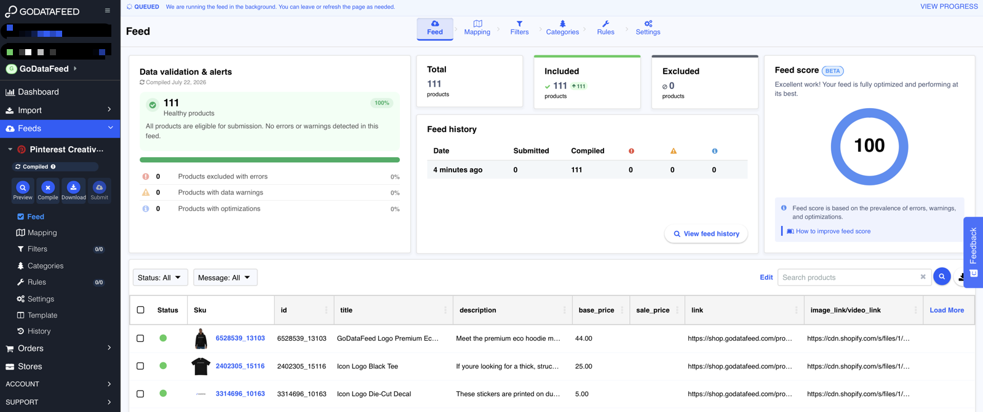The height and width of the screenshot is (412, 983).
Task: Open the Message: All dropdown
Action: tap(225, 278)
